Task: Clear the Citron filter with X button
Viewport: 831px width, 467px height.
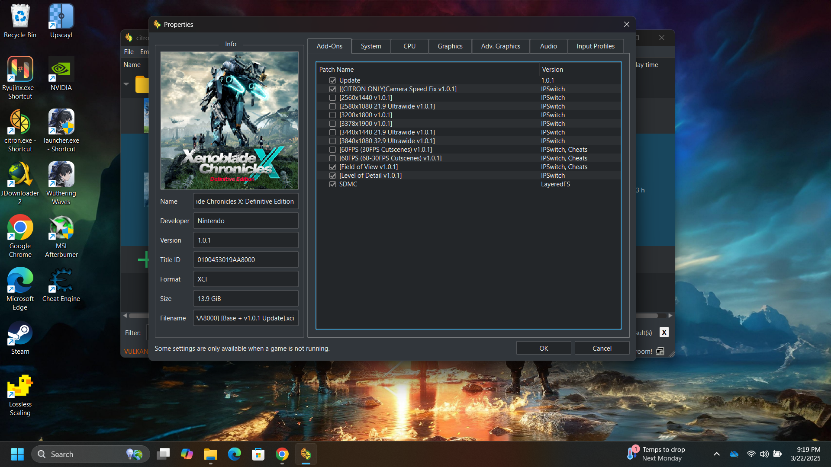Action: click(664, 332)
